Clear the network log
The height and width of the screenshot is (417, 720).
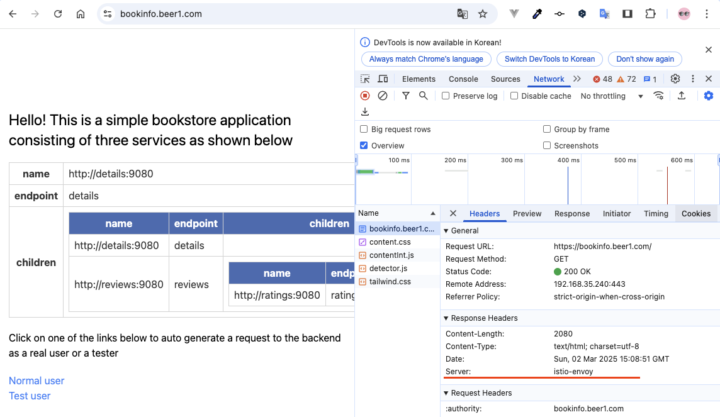383,96
